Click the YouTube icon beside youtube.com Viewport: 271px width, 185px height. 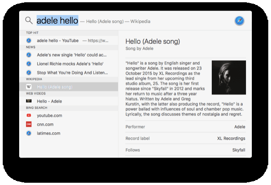coord(29,115)
